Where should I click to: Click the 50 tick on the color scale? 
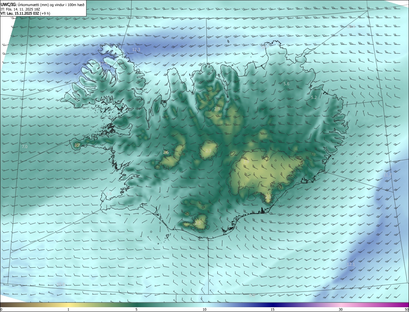[407, 310]
